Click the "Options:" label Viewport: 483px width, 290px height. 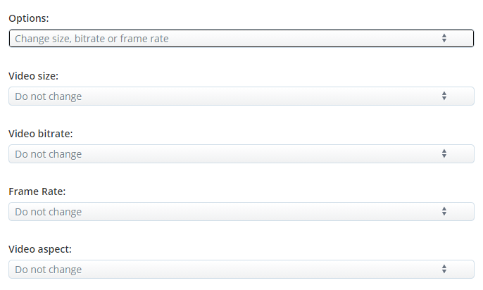[29, 18]
